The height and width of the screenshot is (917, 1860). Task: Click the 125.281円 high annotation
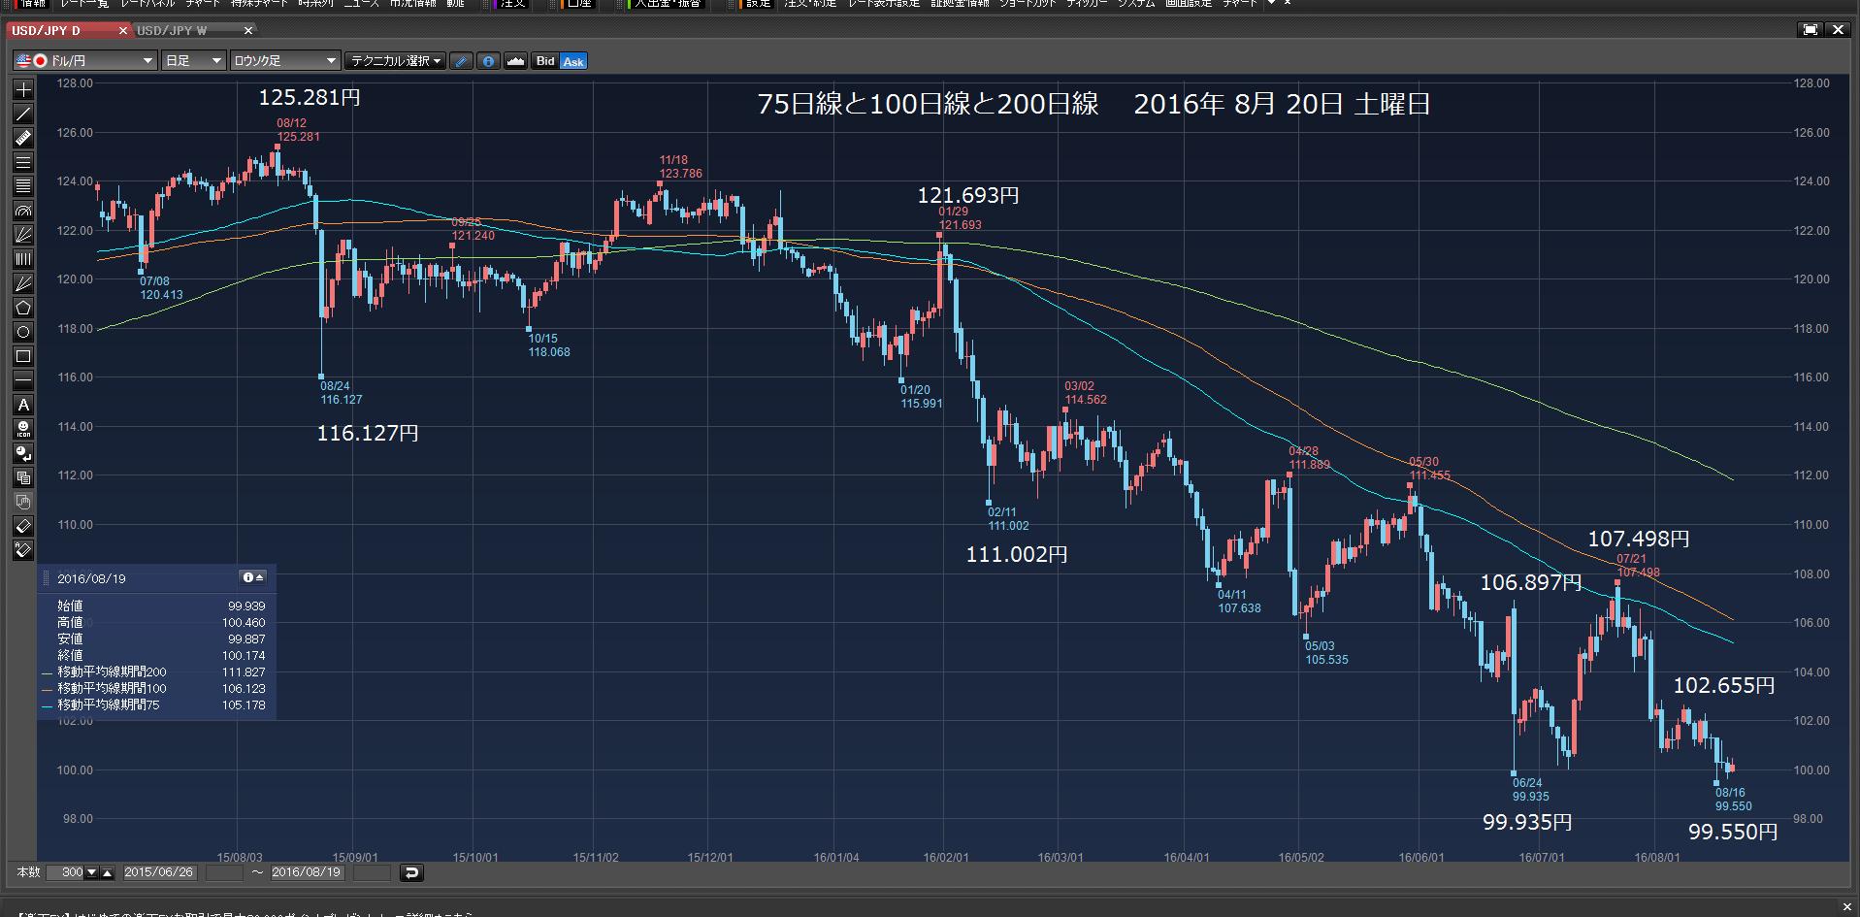coord(310,97)
